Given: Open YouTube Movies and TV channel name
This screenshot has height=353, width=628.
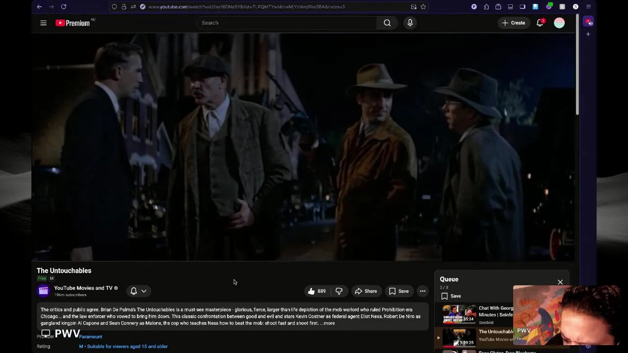Looking at the screenshot, I should click(x=83, y=288).
